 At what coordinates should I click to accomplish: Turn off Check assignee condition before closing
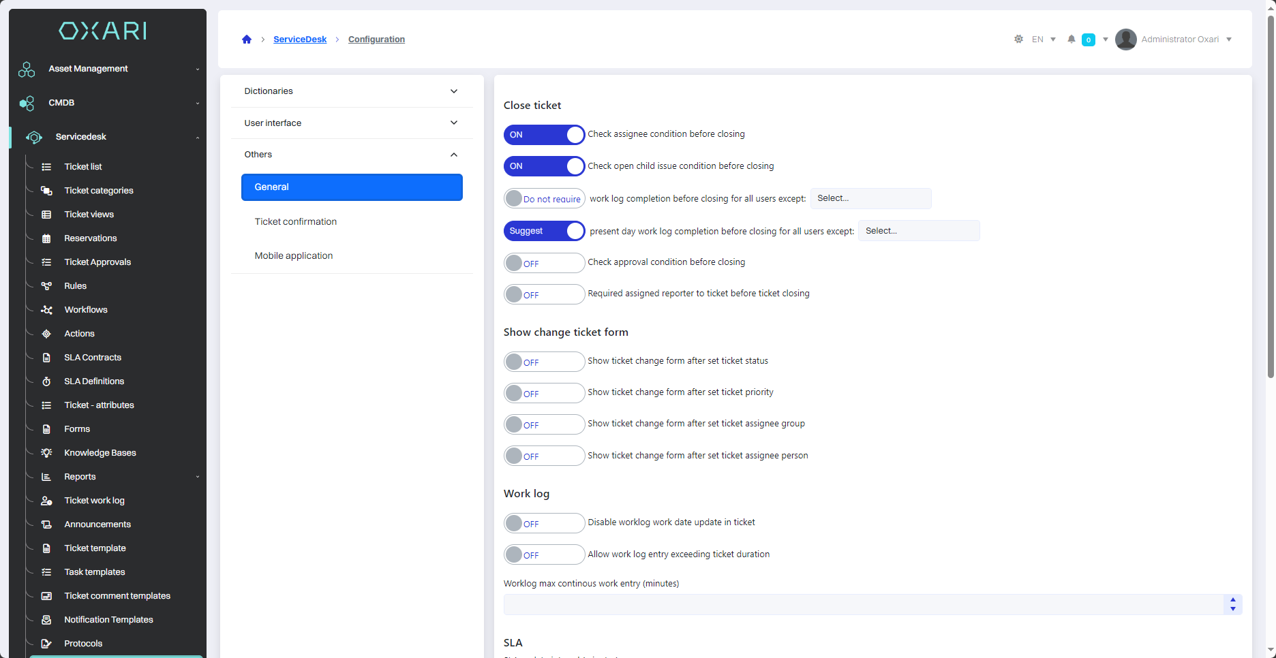(x=544, y=135)
